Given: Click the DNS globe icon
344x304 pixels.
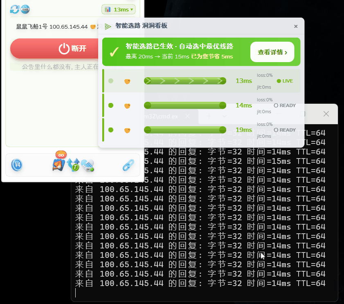Looking at the screenshot, I should pyautogui.click(x=25, y=9).
